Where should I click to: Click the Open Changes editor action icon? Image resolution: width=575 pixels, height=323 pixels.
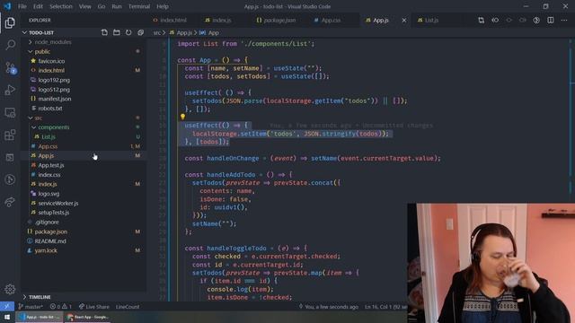482,20
